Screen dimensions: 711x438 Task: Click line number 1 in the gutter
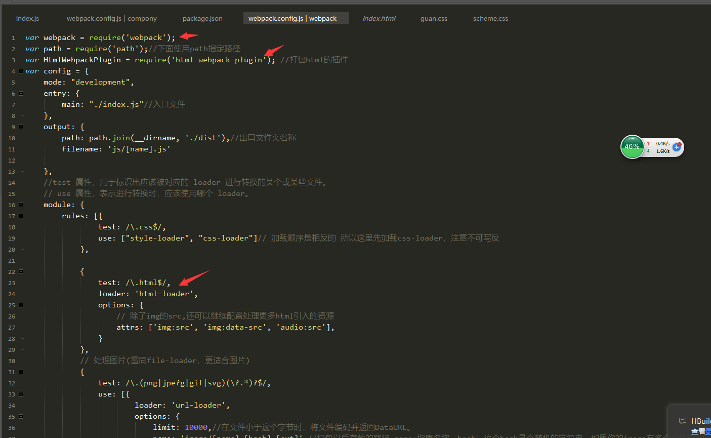13,38
